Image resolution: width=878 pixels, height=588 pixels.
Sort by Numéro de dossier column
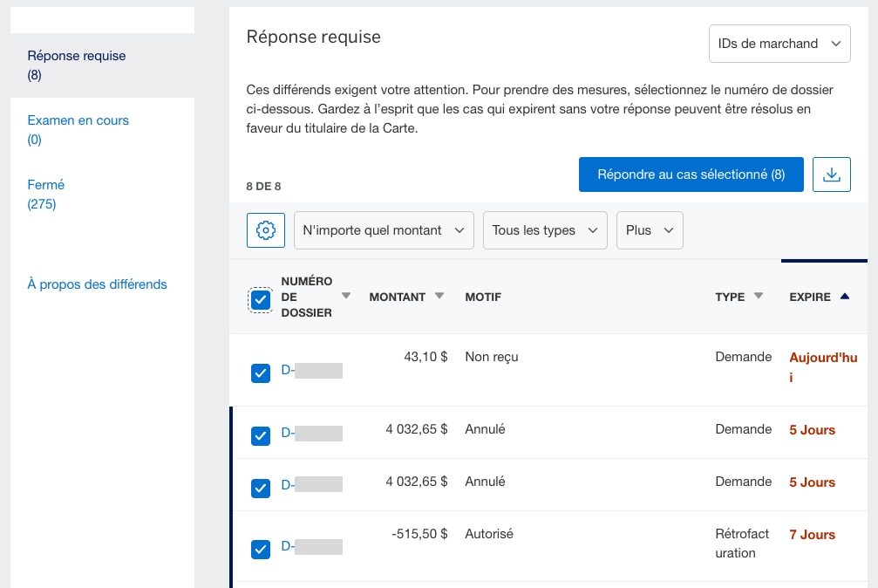click(x=345, y=296)
